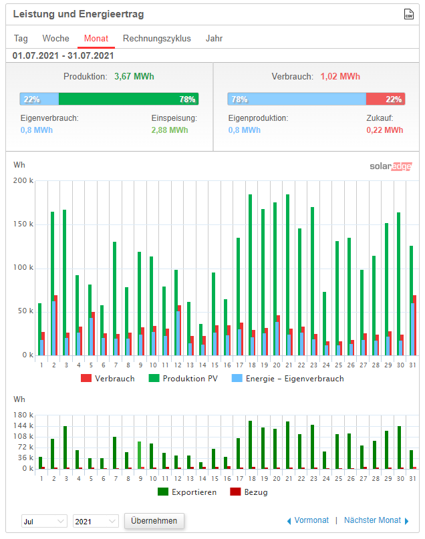The image size is (425, 539).
Task: Open the month dropdown showing Jul
Action: click(44, 521)
